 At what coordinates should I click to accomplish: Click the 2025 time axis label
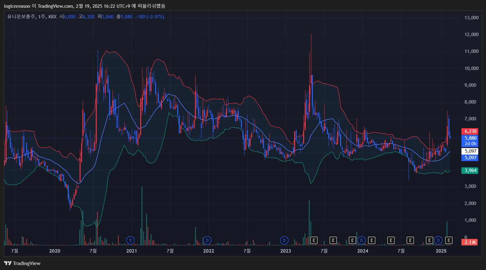point(441,251)
